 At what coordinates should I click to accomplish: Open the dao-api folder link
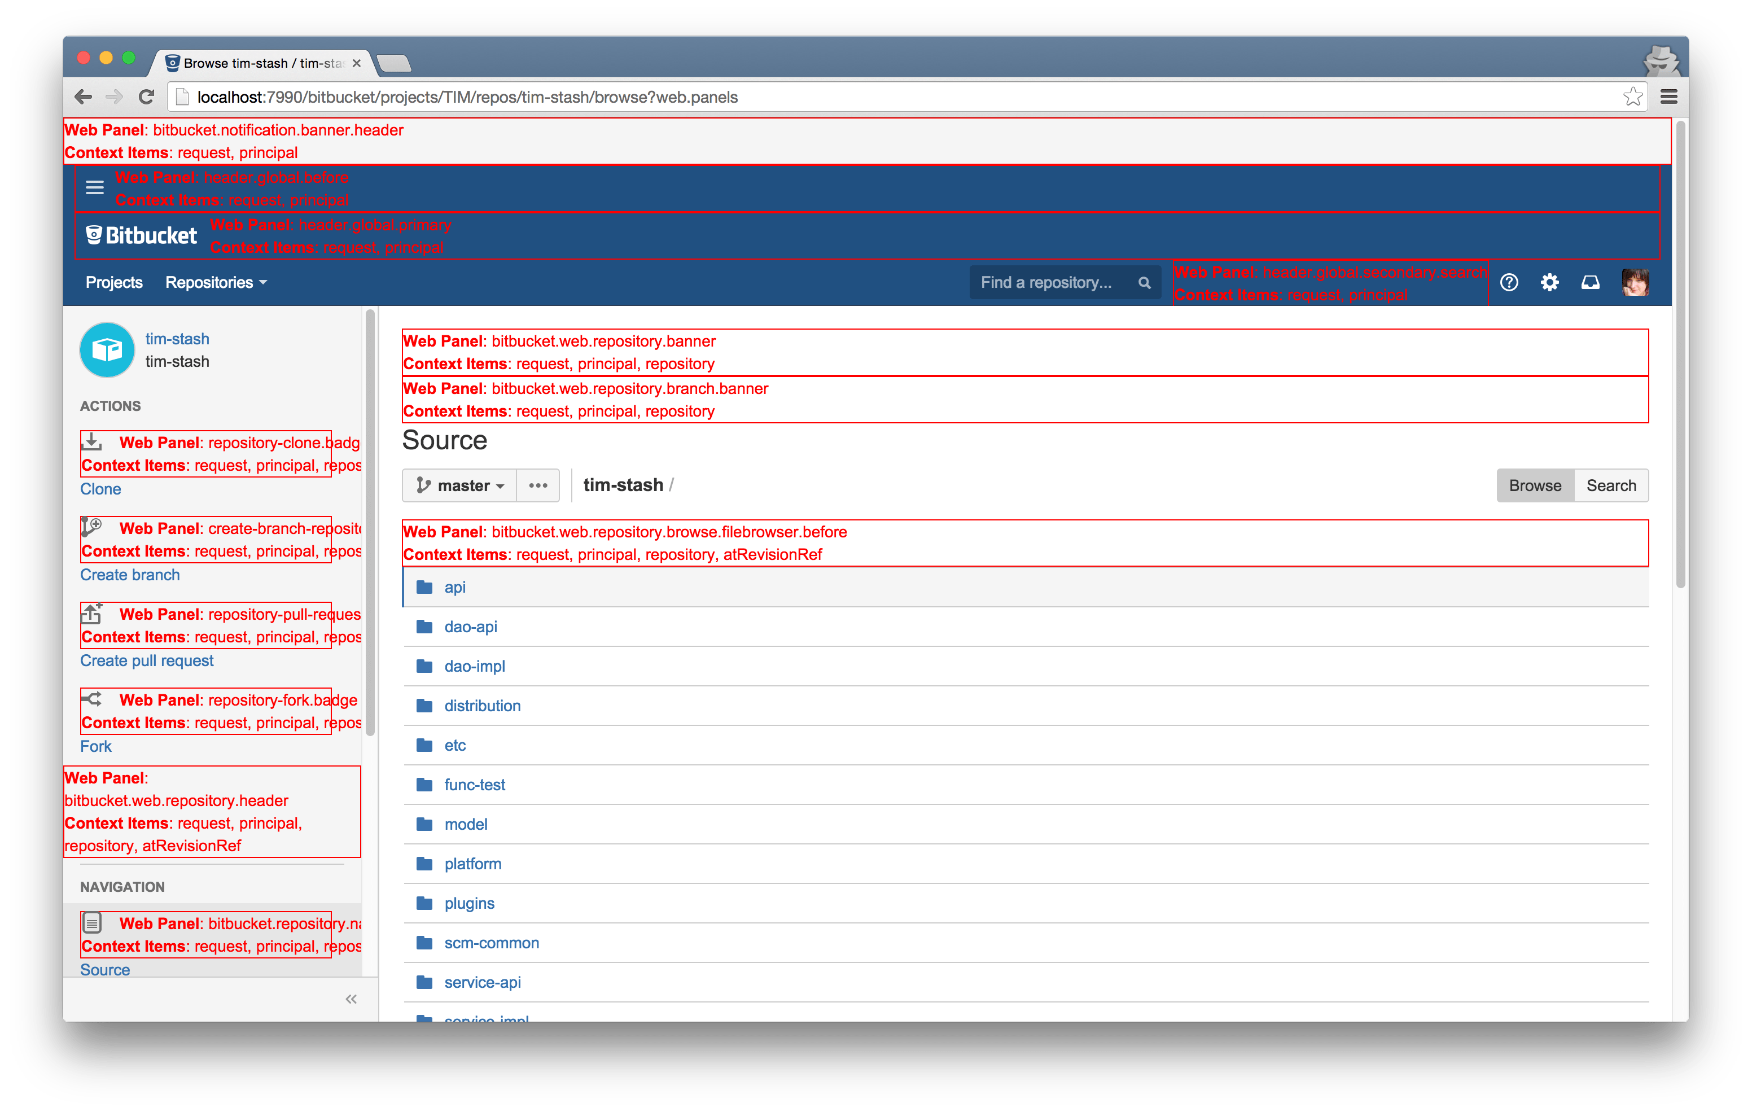click(x=471, y=626)
